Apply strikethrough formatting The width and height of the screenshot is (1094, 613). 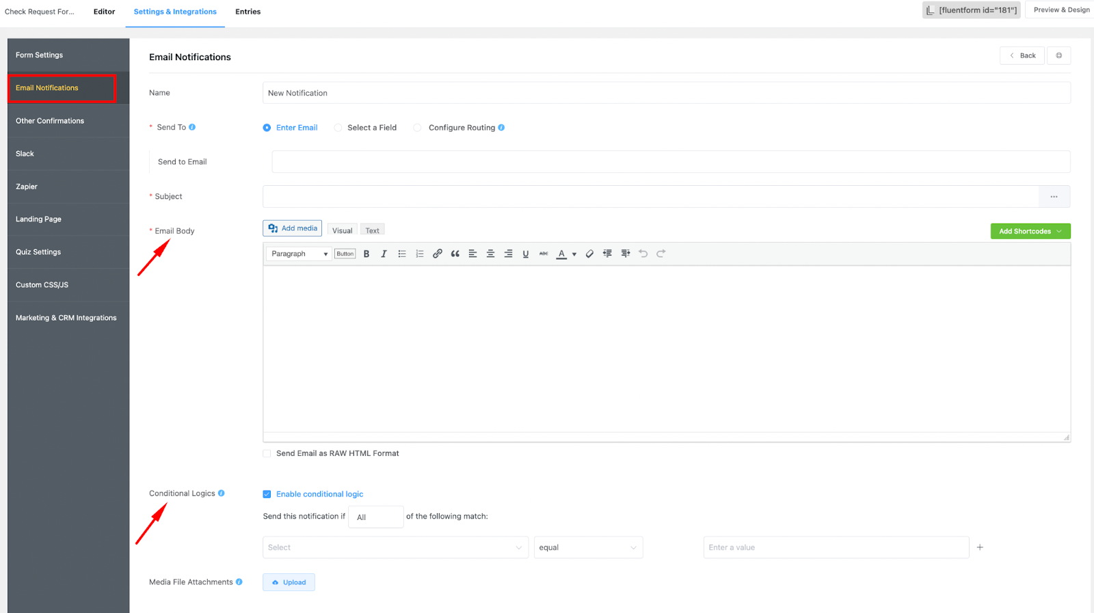pos(544,254)
